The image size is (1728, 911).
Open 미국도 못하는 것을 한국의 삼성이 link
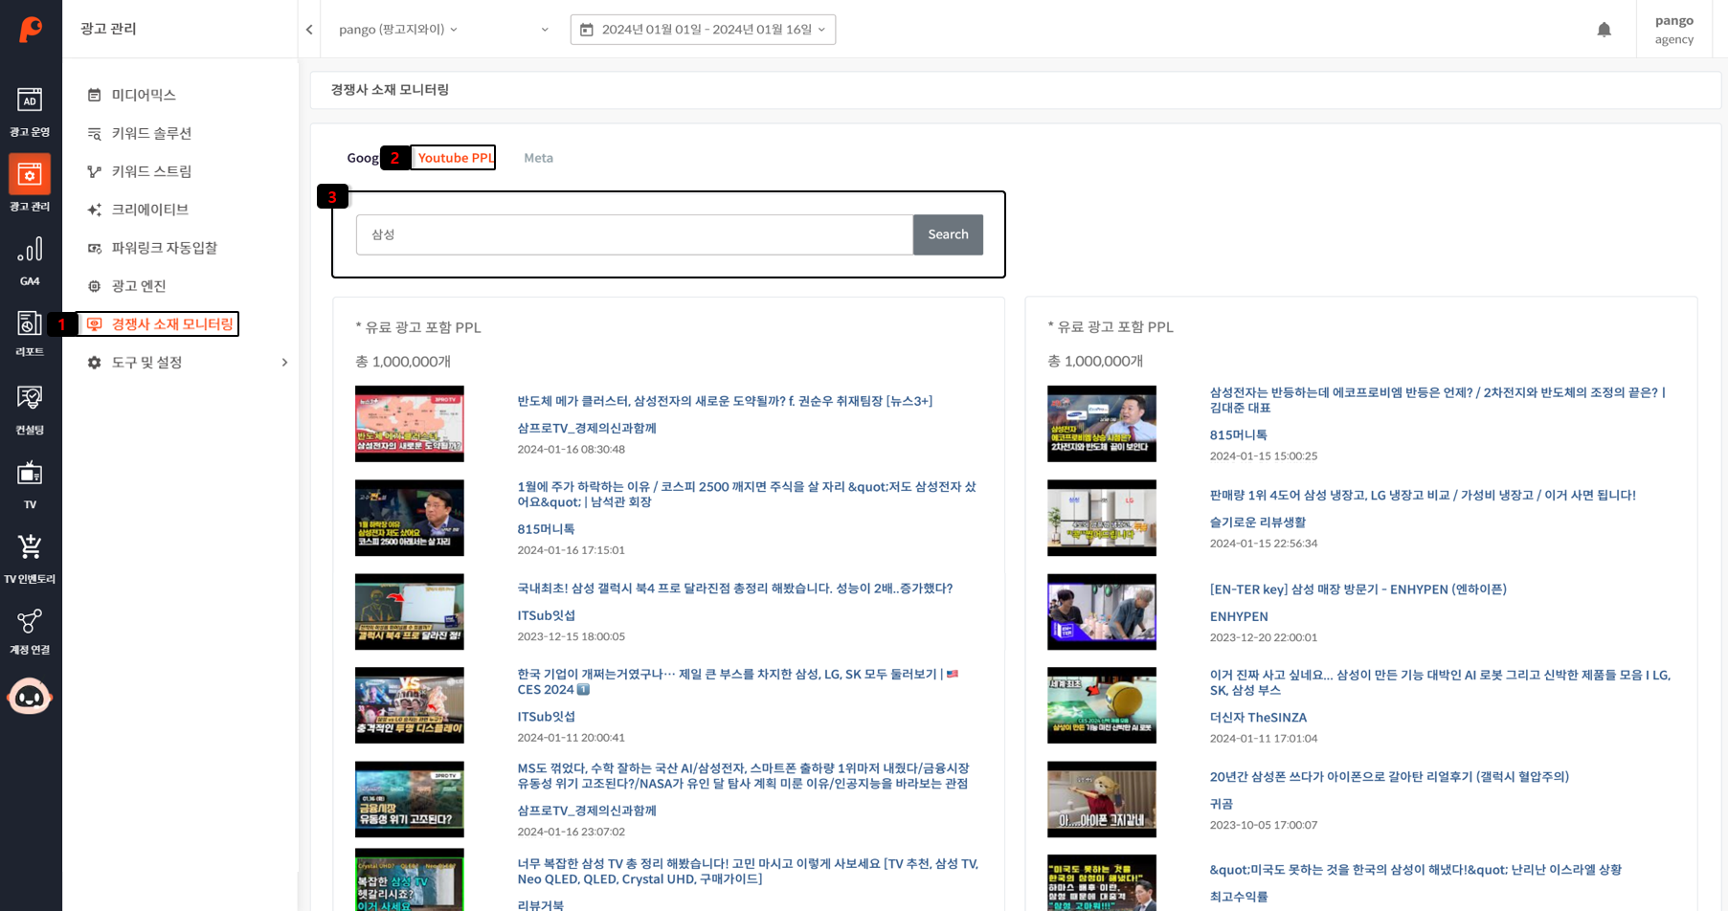pos(1415,870)
